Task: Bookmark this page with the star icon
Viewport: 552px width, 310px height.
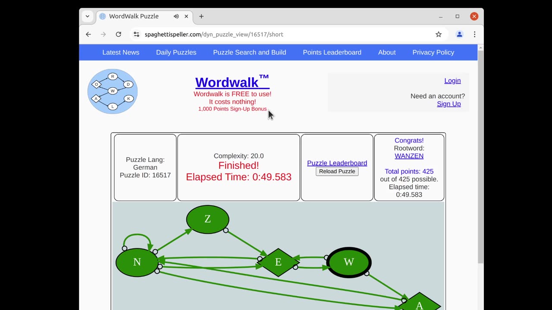Action: tap(439, 34)
